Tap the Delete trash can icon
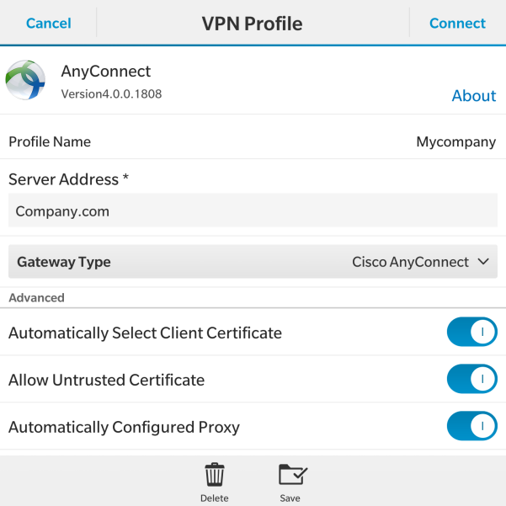This screenshot has height=506, width=506. tap(215, 476)
